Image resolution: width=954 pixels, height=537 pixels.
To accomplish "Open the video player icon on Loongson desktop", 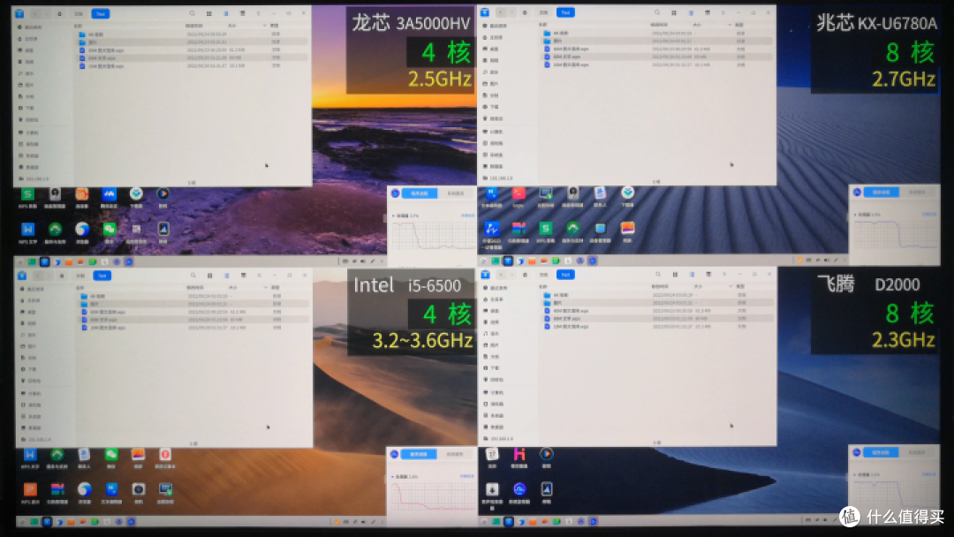I will tap(163, 194).
